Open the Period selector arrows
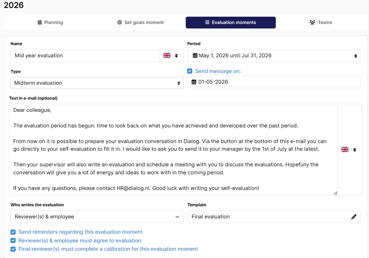Image resolution: width=369 pixels, height=258 pixels. tap(355, 56)
